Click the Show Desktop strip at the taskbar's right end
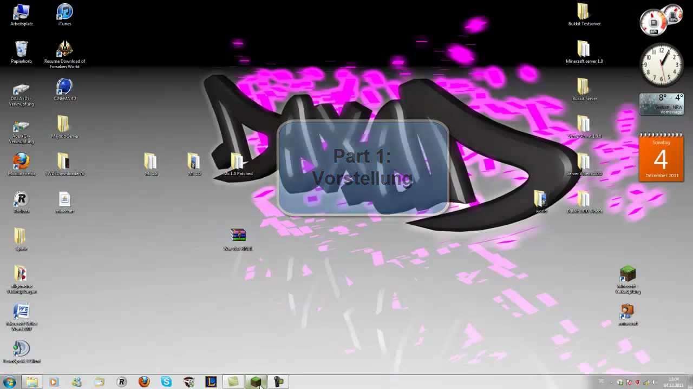Image resolution: width=693 pixels, height=389 pixels. [690, 382]
